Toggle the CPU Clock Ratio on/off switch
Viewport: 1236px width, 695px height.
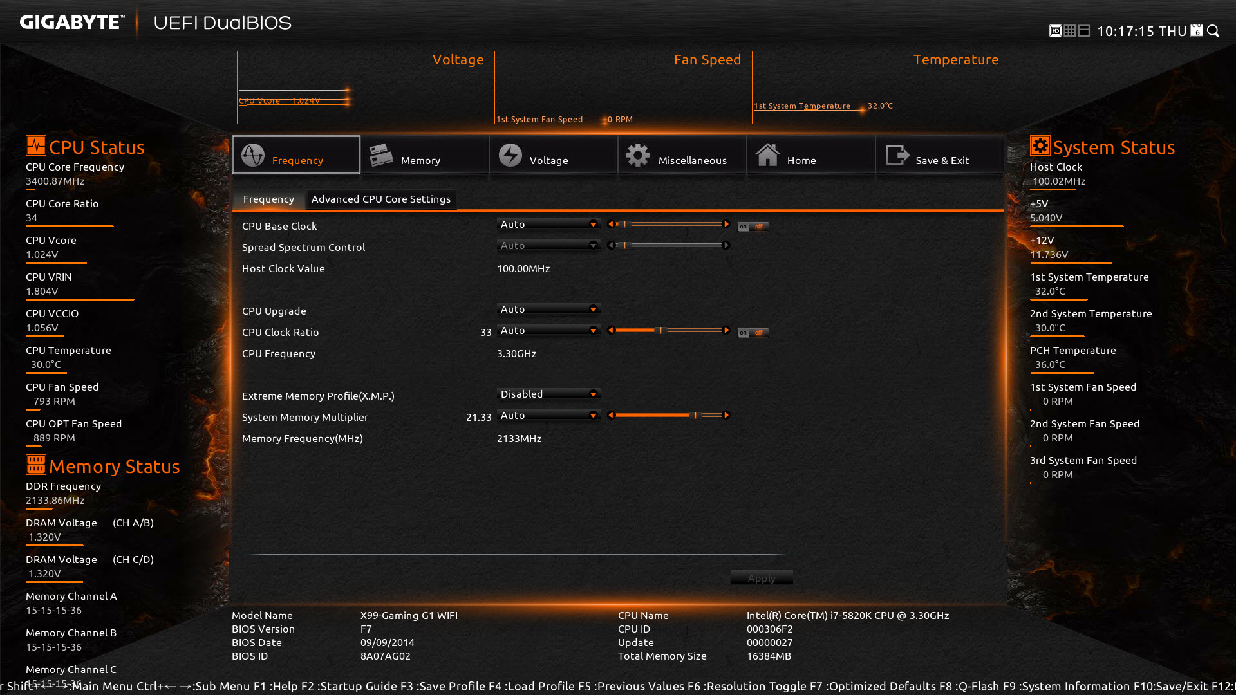753,333
